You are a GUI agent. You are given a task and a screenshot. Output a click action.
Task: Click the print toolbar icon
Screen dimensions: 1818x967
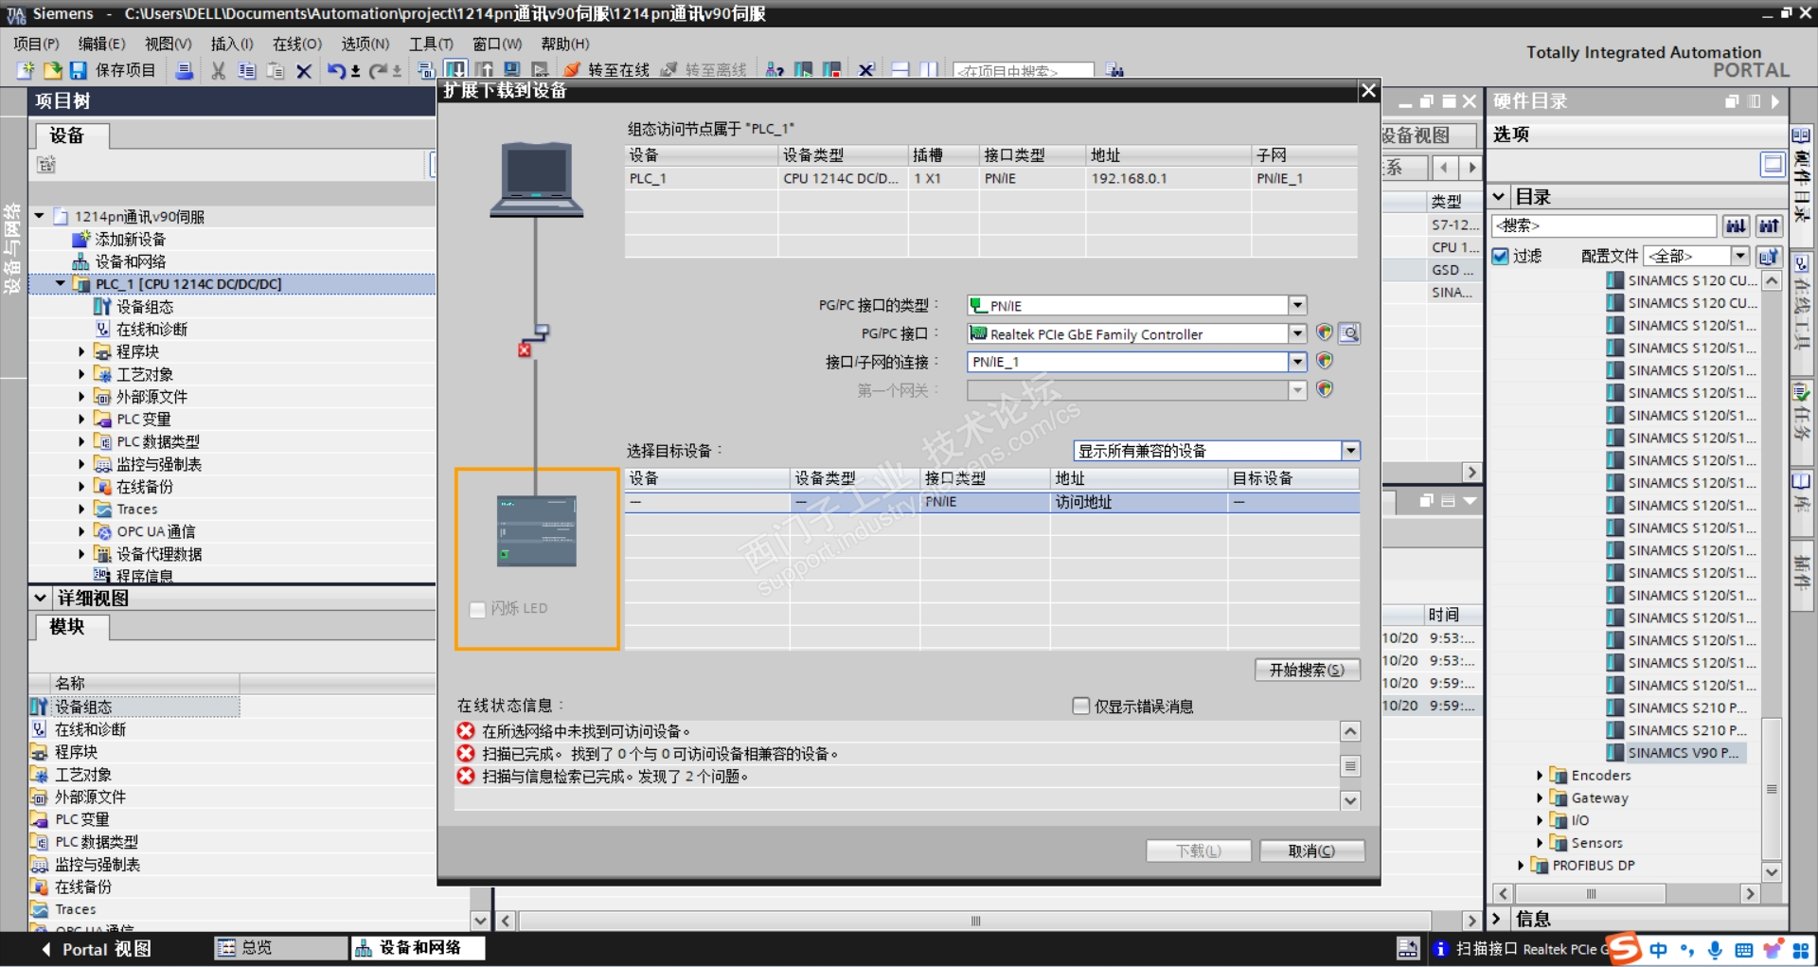185,70
